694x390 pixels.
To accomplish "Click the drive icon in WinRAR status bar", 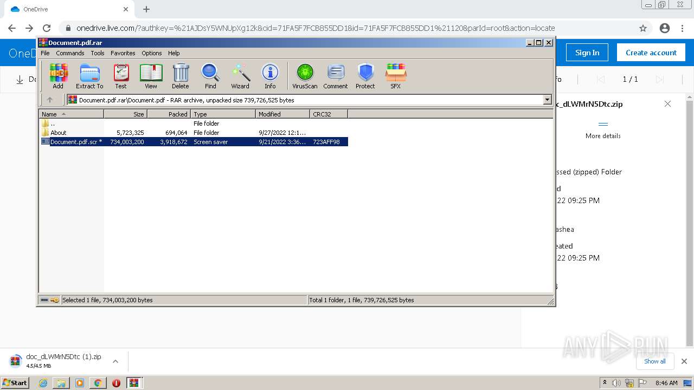I will tap(44, 300).
